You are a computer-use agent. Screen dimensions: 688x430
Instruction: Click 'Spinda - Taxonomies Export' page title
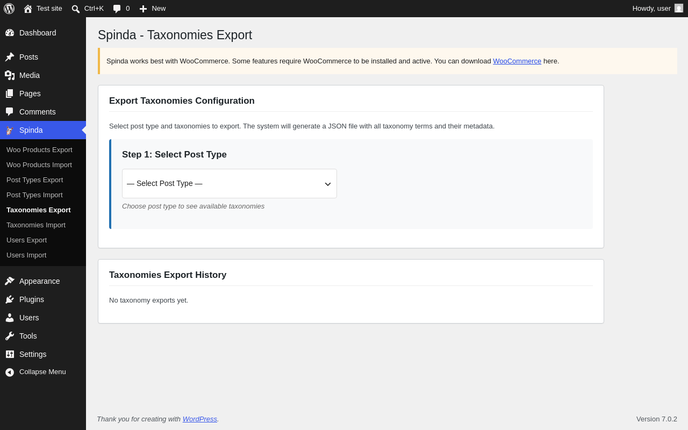click(x=175, y=35)
